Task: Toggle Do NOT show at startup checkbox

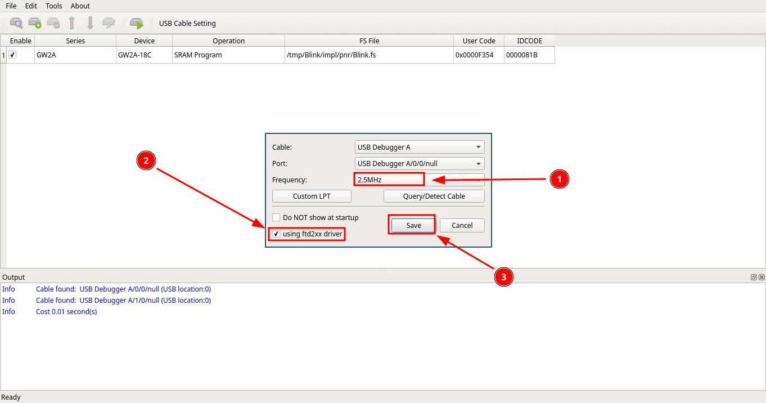Action: click(276, 217)
